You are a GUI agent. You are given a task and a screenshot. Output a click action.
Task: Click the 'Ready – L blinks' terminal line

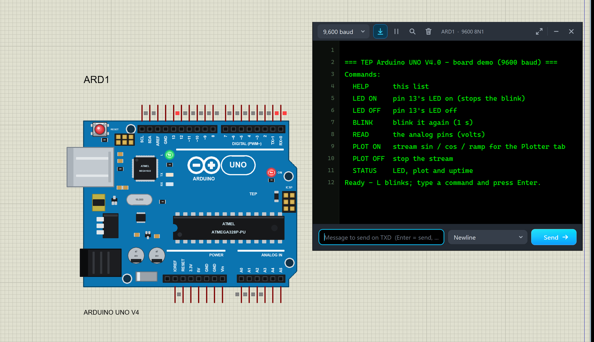pyautogui.click(x=443, y=183)
